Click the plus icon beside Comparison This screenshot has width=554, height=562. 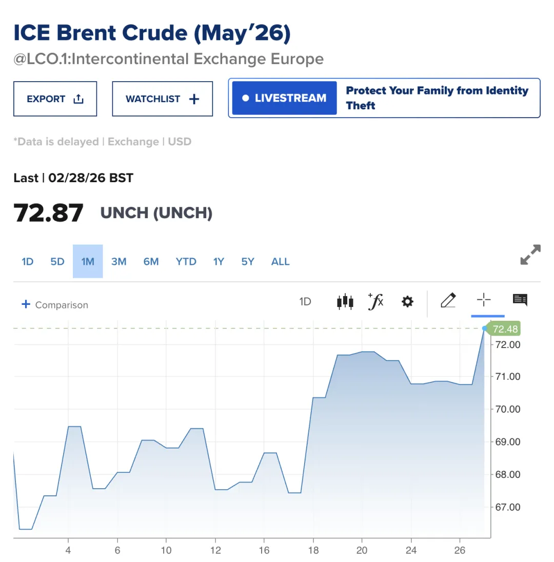click(x=26, y=304)
